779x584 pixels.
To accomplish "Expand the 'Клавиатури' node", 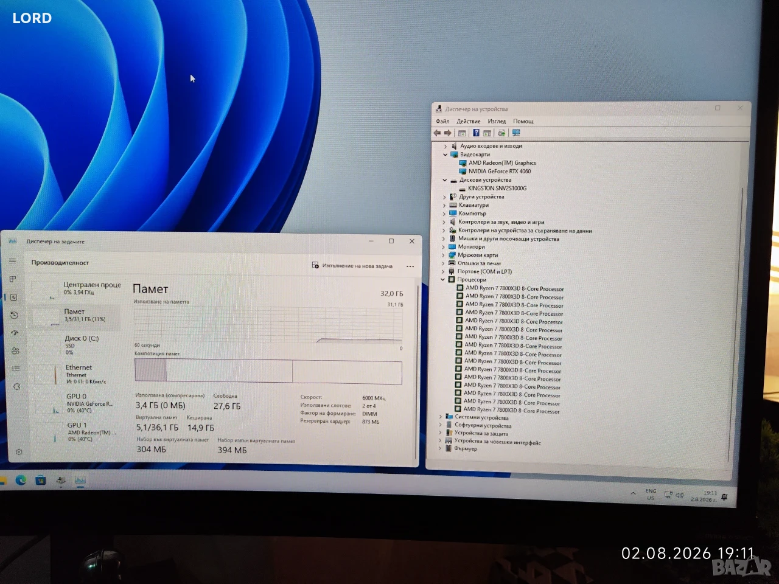I will pyautogui.click(x=444, y=206).
